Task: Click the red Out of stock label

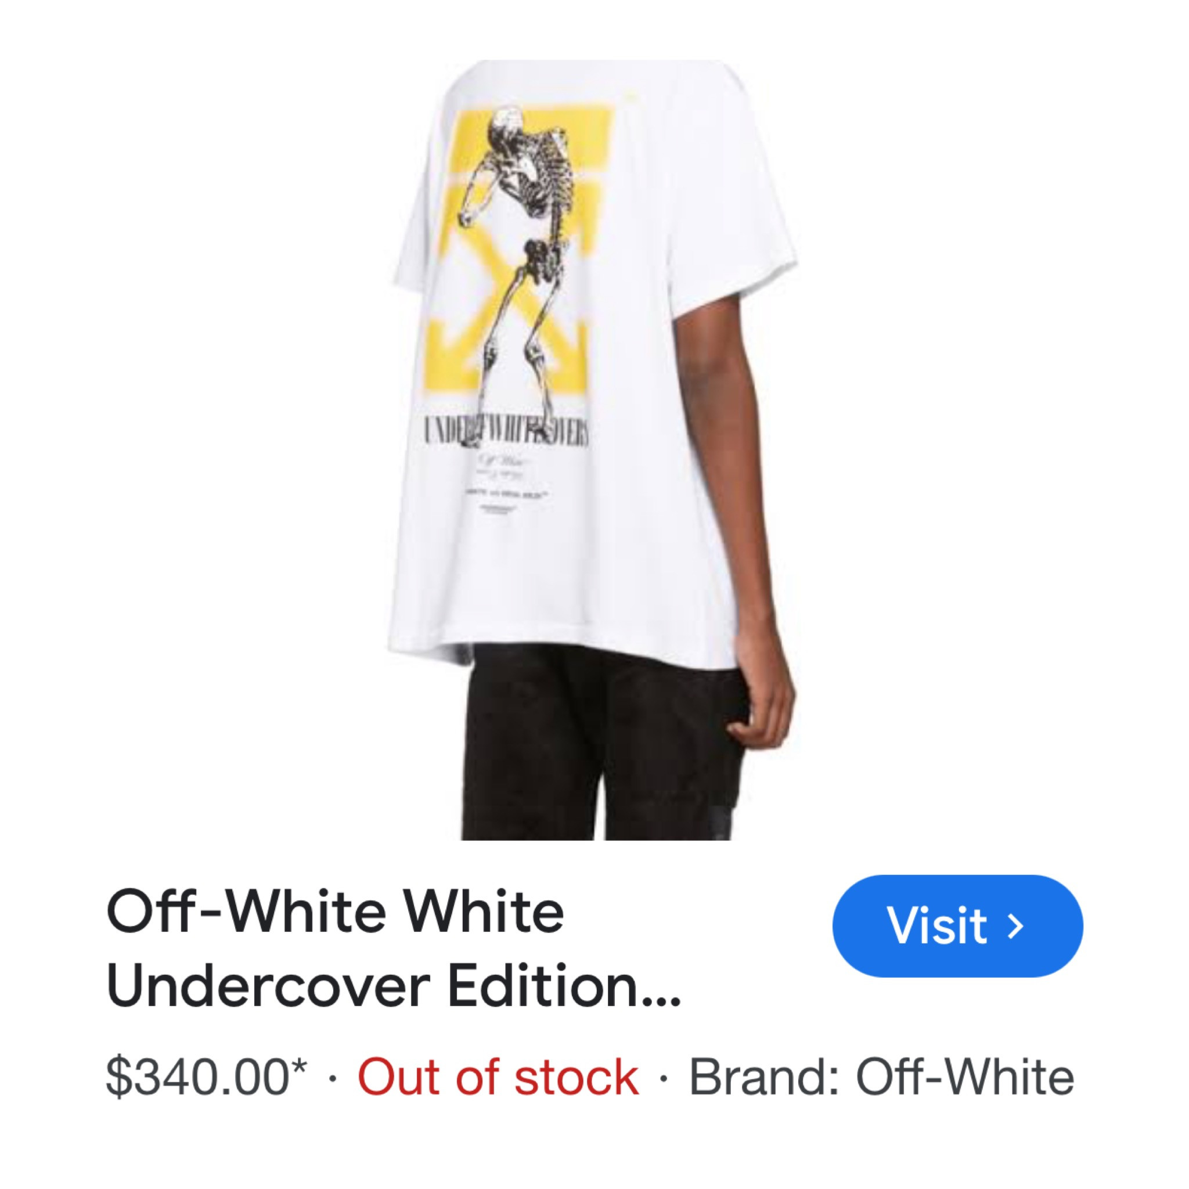Action: [x=498, y=1077]
